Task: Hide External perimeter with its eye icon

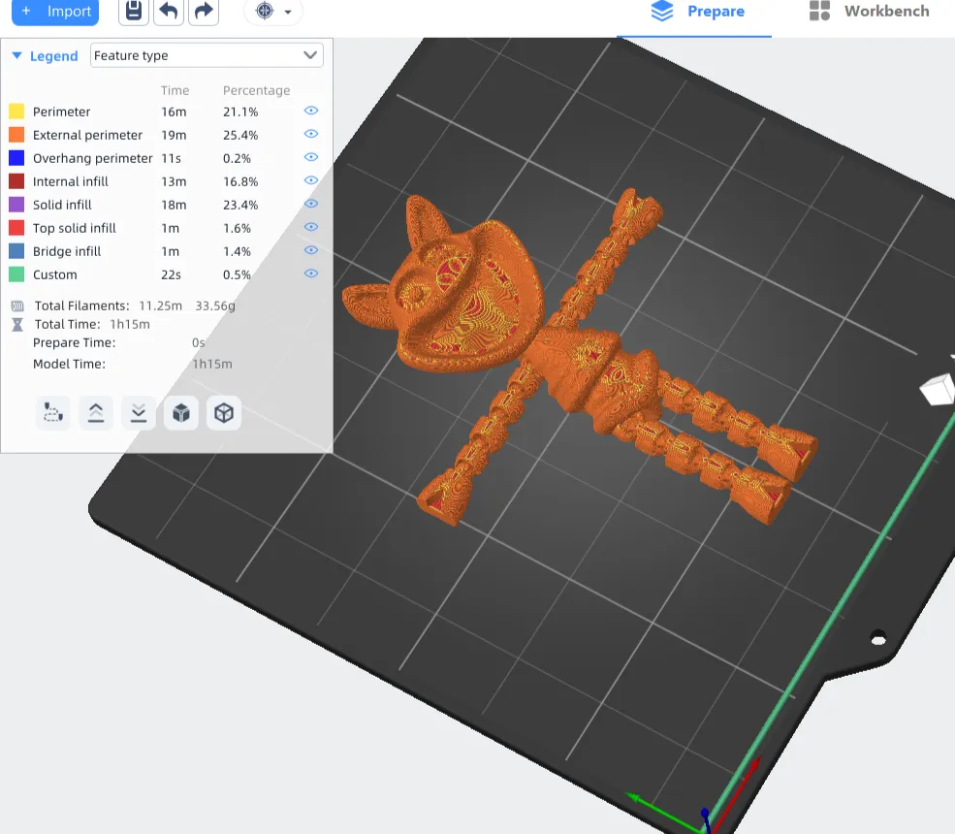Action: (x=310, y=134)
